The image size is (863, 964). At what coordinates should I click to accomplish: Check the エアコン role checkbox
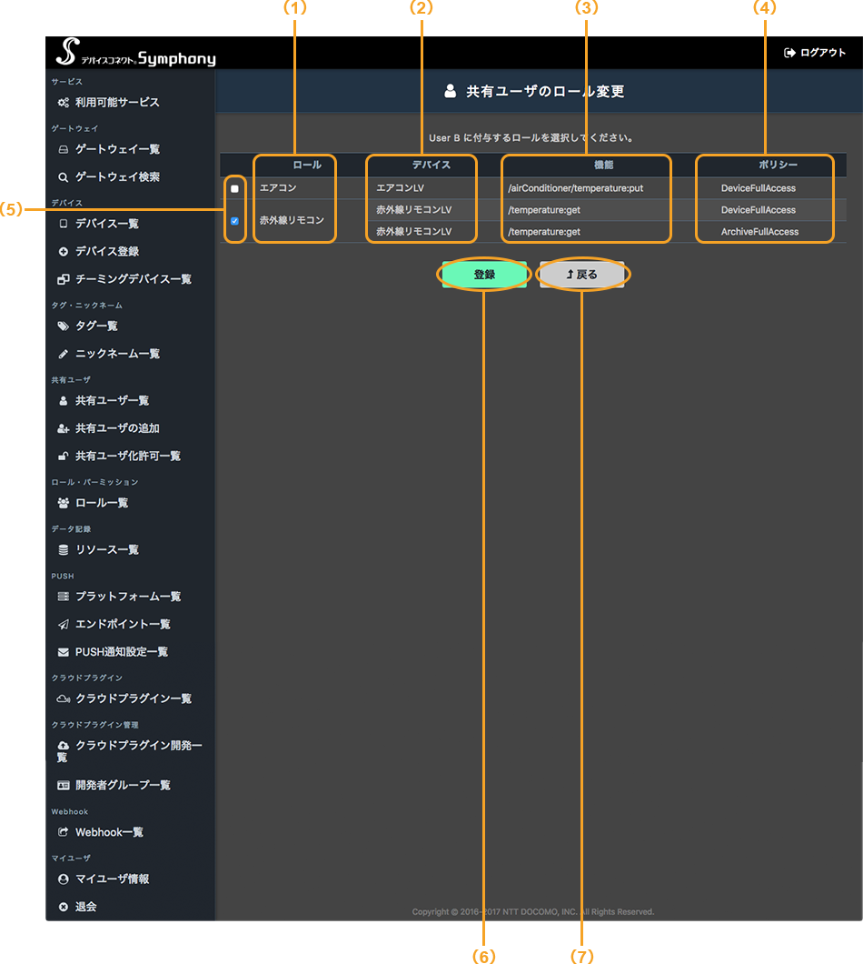(234, 189)
